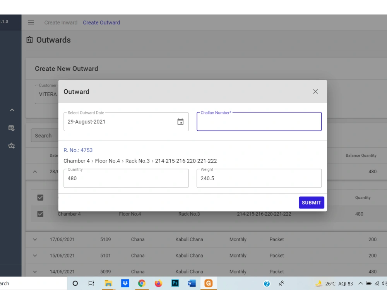The image size is (387, 290).
Task: Click the Get Help tray icon
Action: coord(267,283)
